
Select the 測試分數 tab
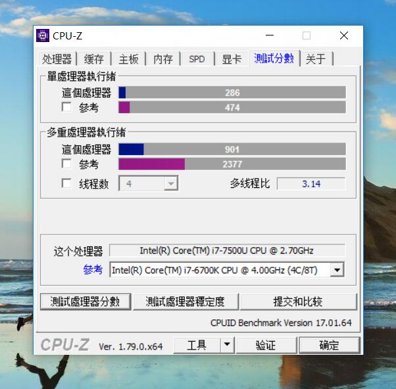pos(274,58)
